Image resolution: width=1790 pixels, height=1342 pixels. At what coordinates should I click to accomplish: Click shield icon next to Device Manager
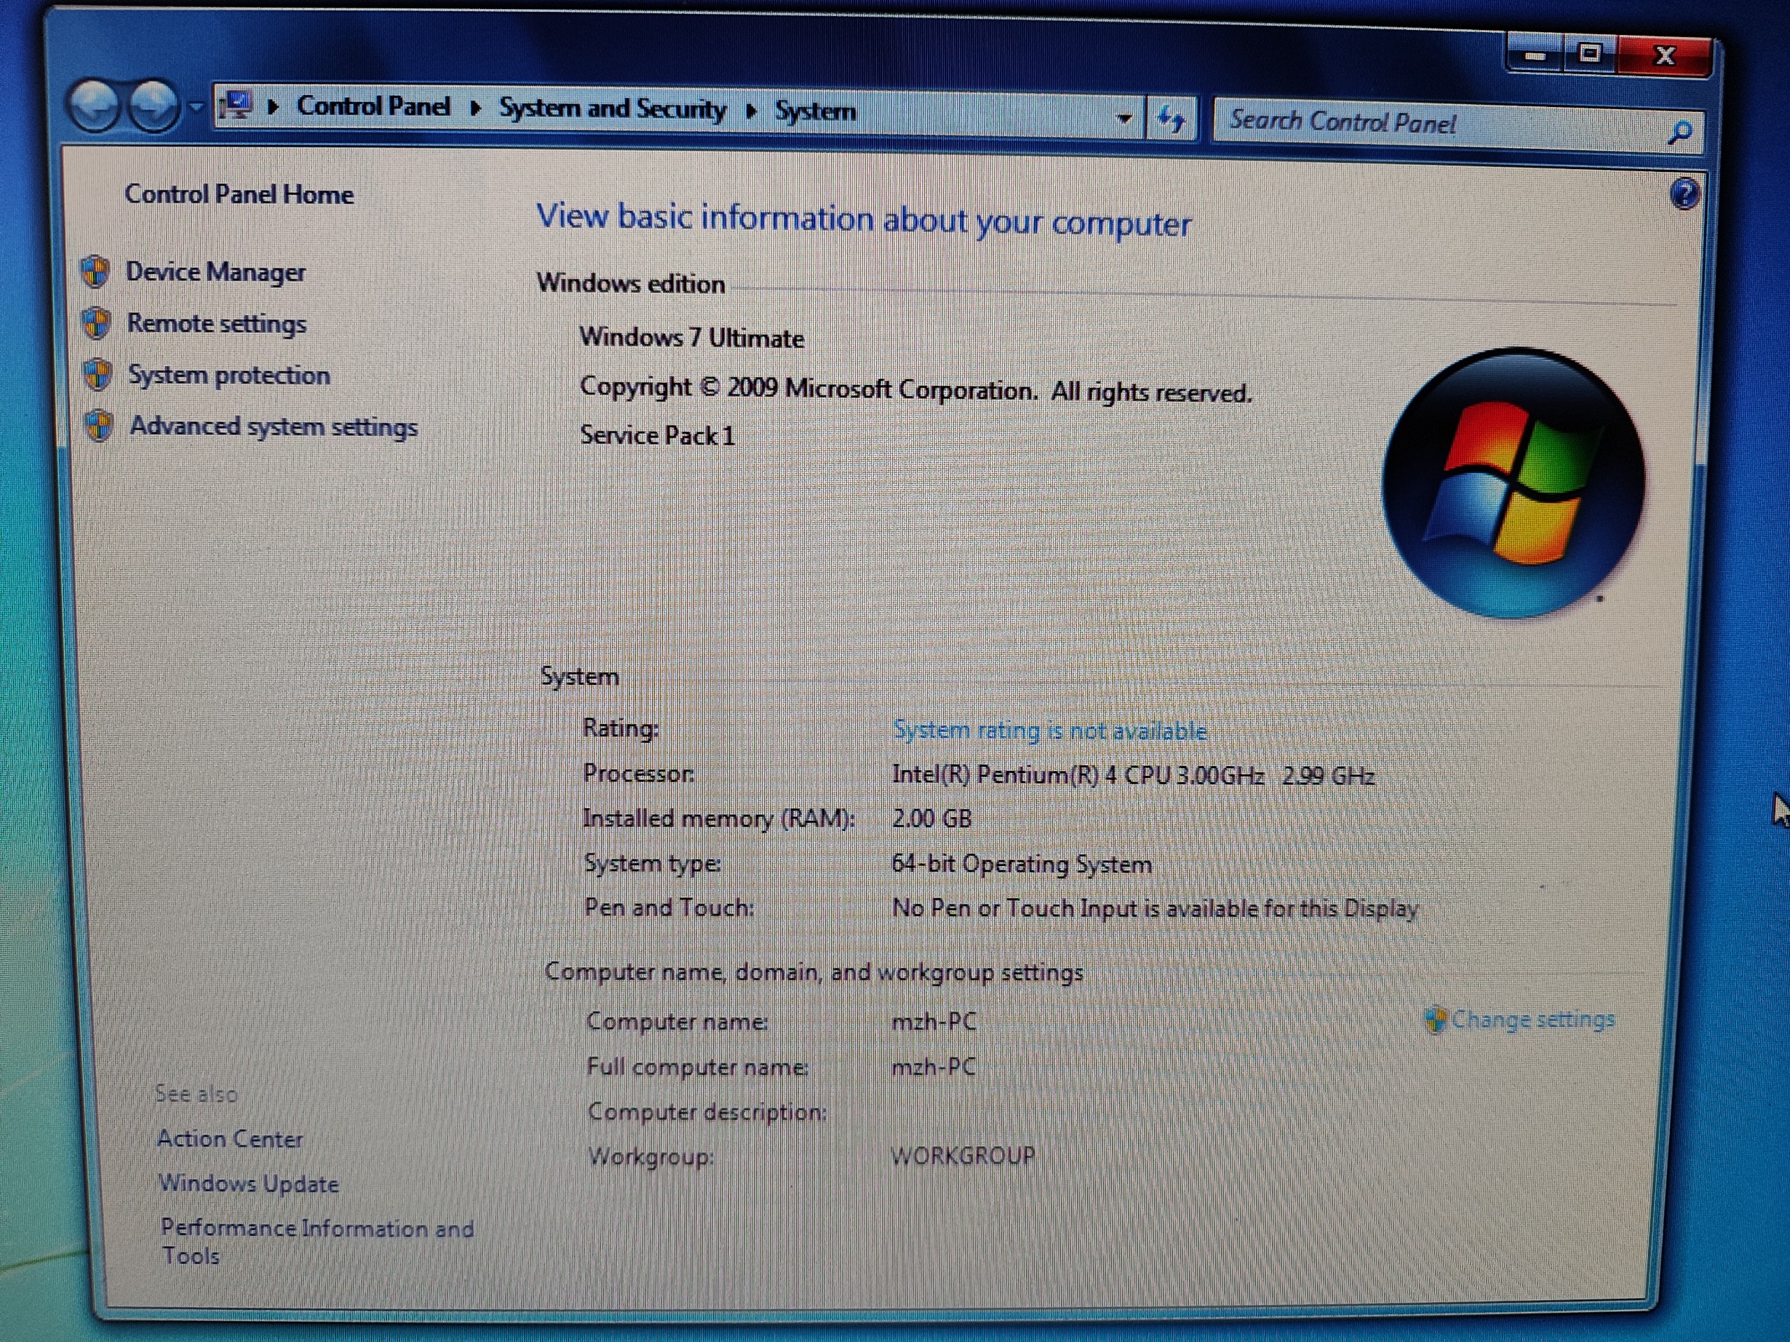pos(96,272)
